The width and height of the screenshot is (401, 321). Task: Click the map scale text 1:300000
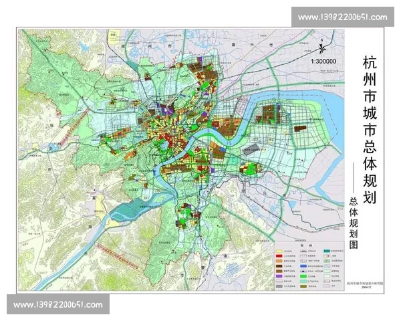323,61
